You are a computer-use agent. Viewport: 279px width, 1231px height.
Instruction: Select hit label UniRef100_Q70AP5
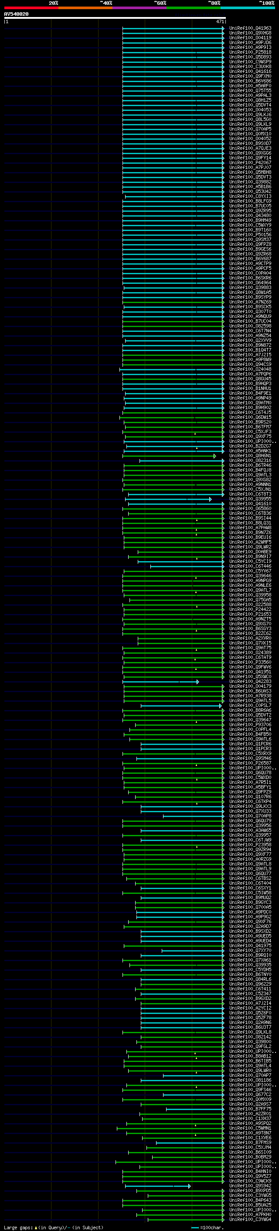[x=250, y=129]
